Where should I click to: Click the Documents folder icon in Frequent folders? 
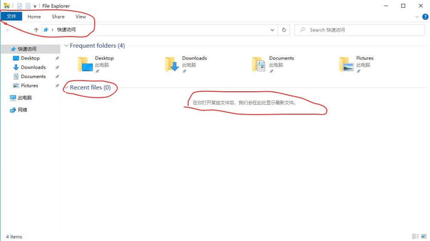(259, 64)
